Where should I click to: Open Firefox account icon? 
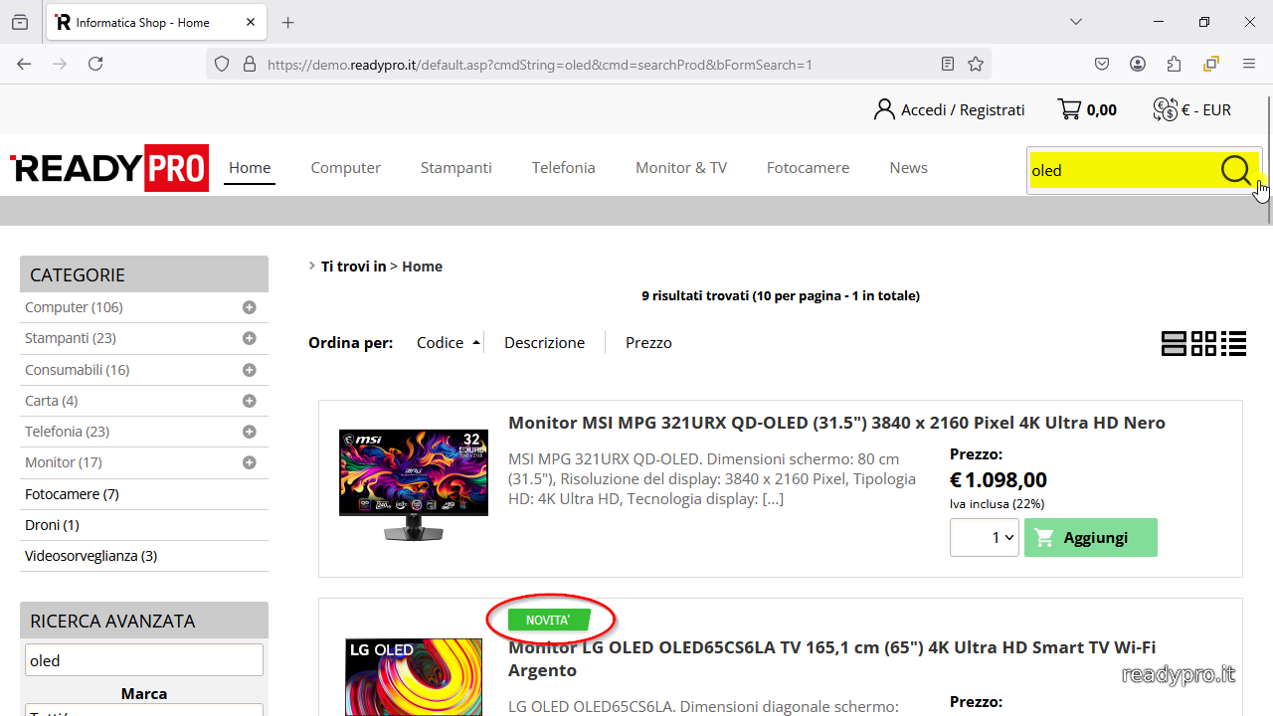(1138, 64)
